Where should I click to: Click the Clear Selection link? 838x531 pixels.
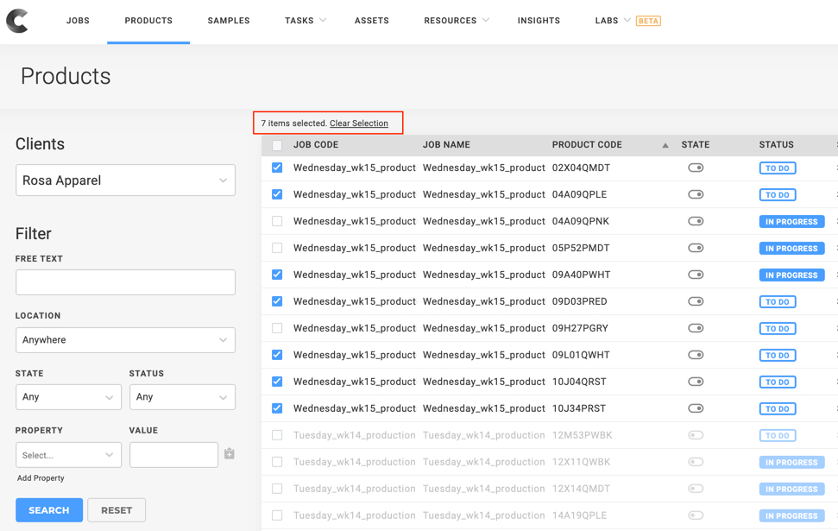pyautogui.click(x=358, y=123)
